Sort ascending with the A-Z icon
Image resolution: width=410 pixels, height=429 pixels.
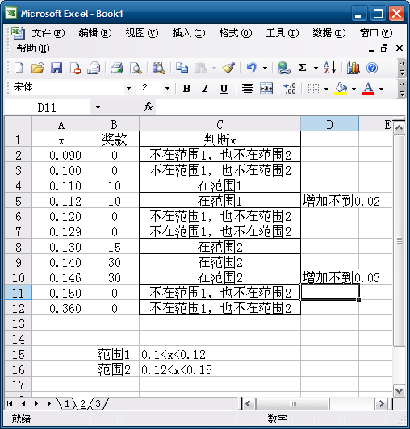point(330,68)
